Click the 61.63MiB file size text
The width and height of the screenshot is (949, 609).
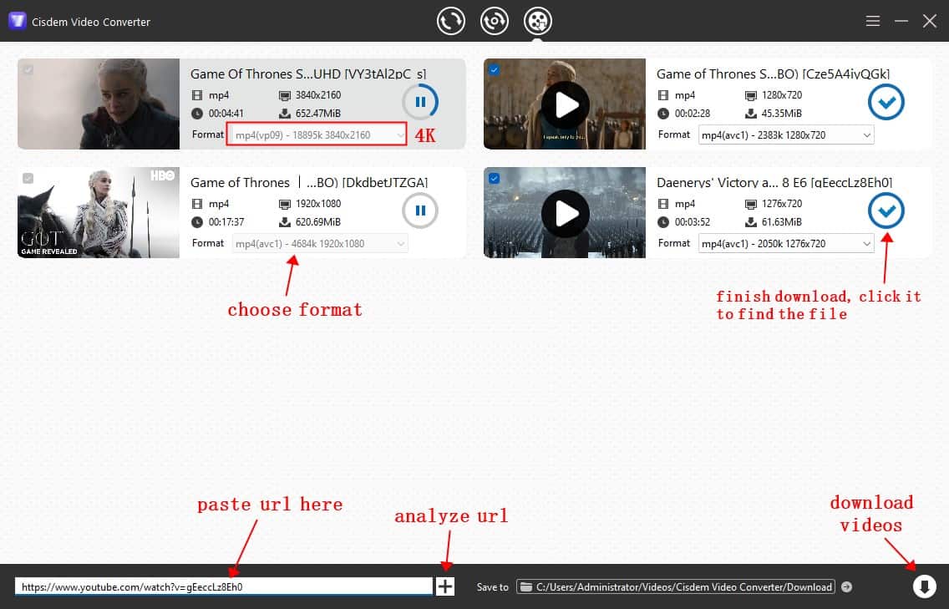pyautogui.click(x=781, y=221)
